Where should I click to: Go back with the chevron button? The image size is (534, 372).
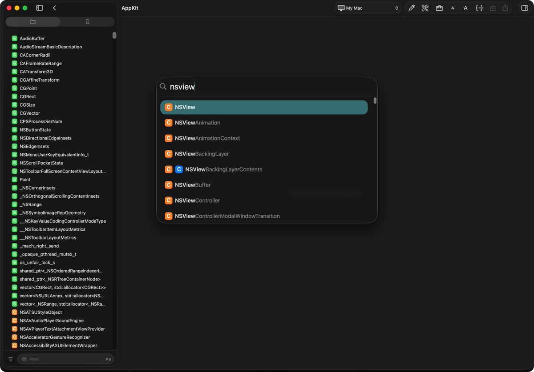[54, 8]
